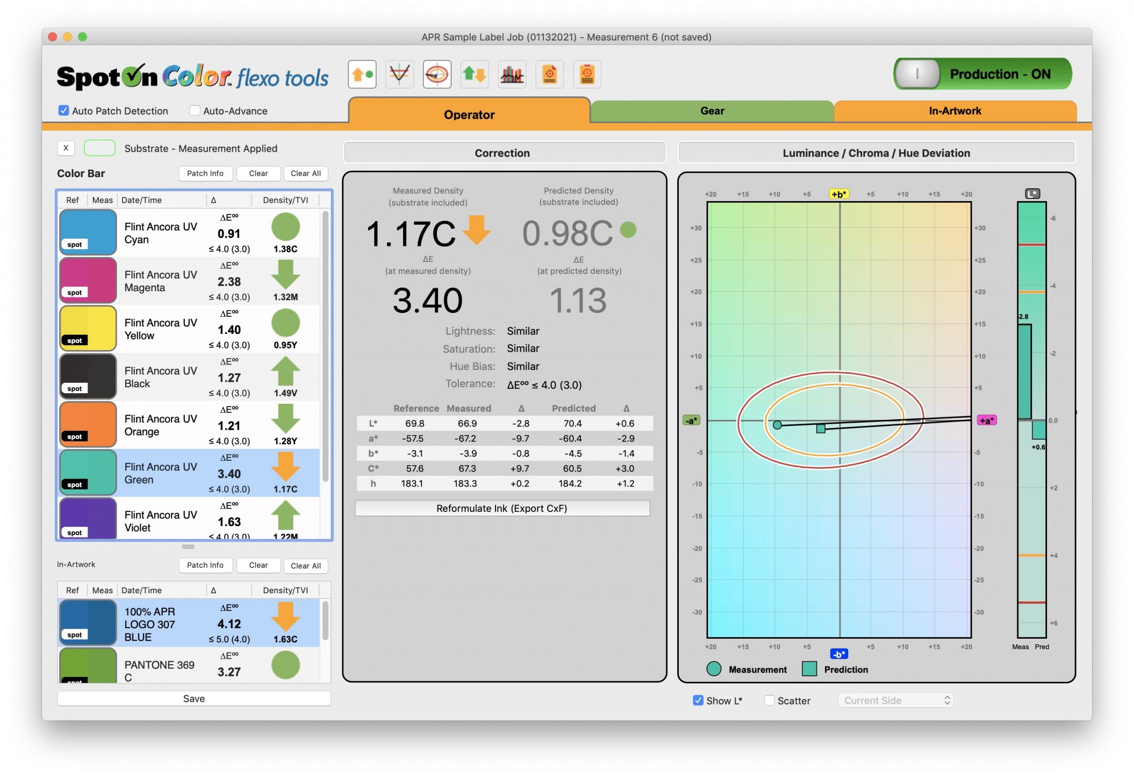The image size is (1134, 776).
Task: Enable the Scatter checkbox
Action: [x=769, y=700]
